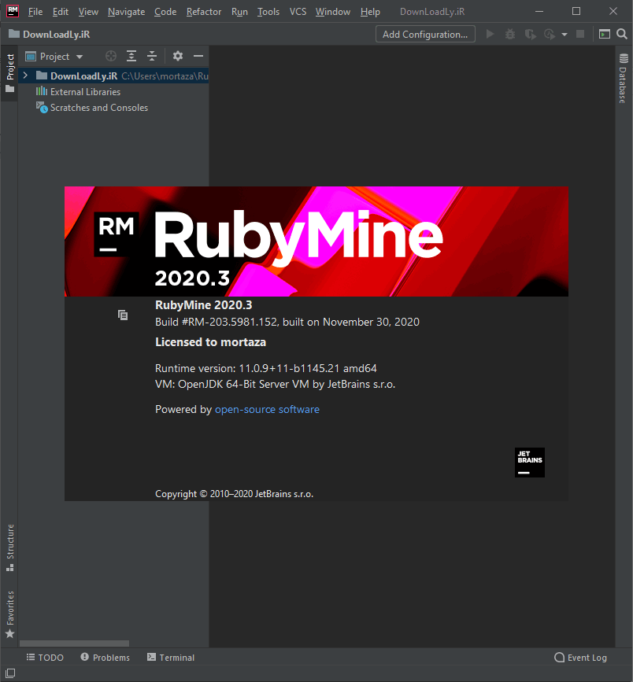Click the project folder icon in navigation bar
This screenshot has height=682, width=633.
coord(14,34)
